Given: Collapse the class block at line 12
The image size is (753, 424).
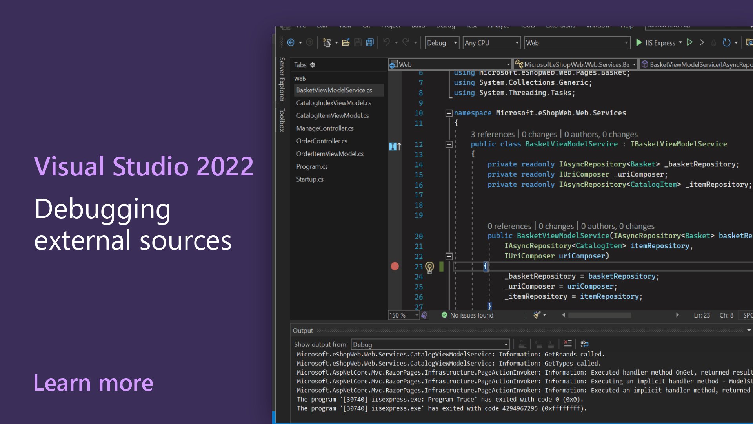Looking at the screenshot, I should coord(449,144).
